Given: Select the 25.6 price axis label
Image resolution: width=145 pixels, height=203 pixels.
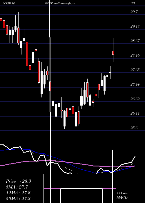Looking at the screenshot, I should (x=134, y=128).
